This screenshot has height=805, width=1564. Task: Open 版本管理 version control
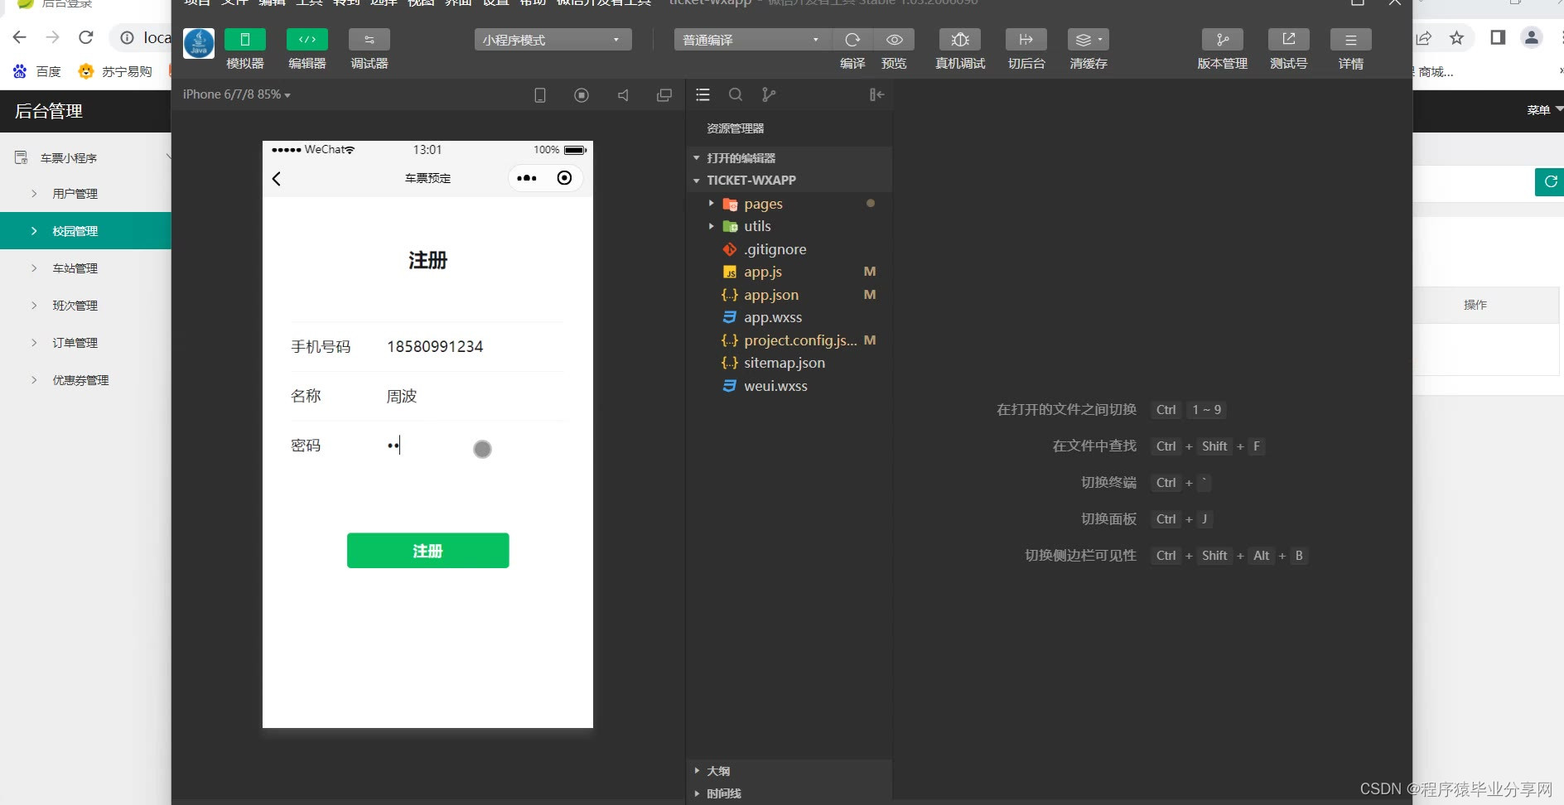click(1223, 40)
